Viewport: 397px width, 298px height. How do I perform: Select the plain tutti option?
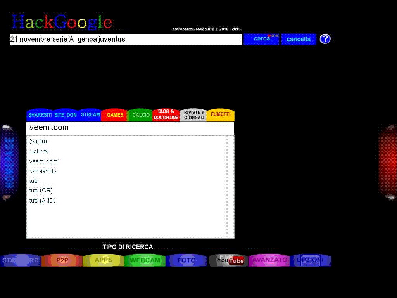coord(34,181)
